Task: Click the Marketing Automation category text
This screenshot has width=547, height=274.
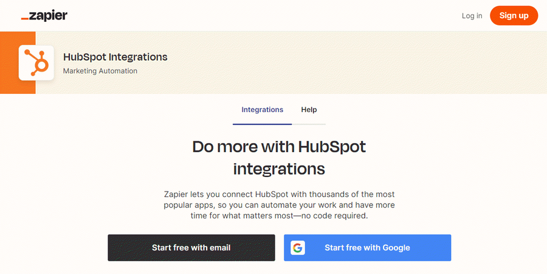Action: coord(100,71)
